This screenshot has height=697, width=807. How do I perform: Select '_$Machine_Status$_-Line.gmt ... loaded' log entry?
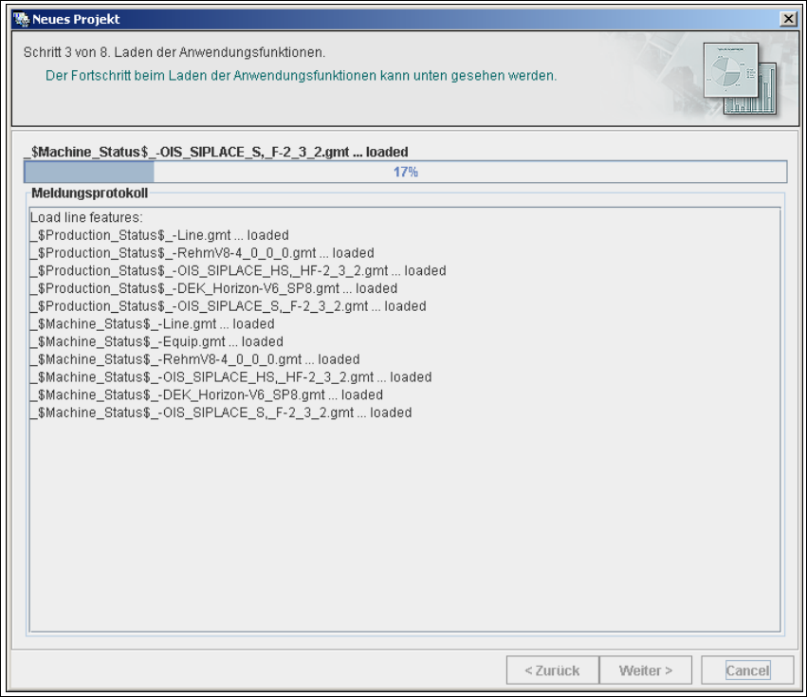153,323
